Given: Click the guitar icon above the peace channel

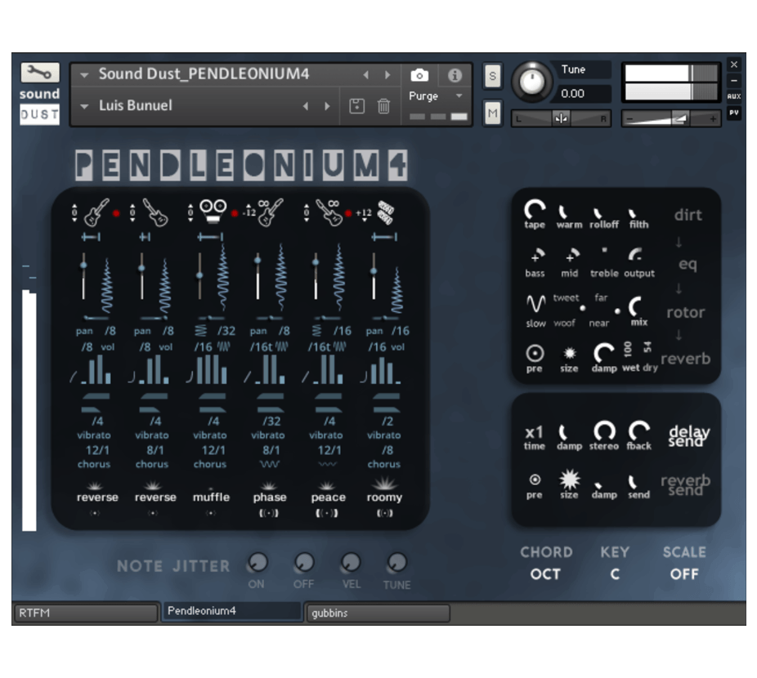Looking at the screenshot, I should [329, 212].
